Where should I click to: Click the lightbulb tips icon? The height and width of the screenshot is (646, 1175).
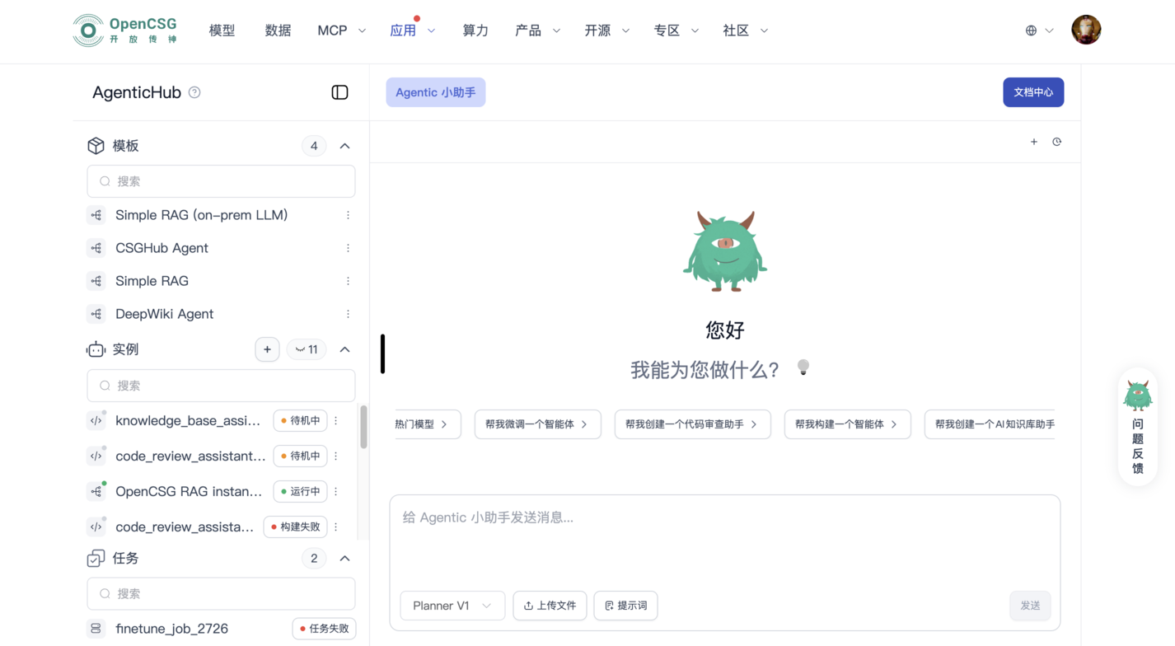803,367
